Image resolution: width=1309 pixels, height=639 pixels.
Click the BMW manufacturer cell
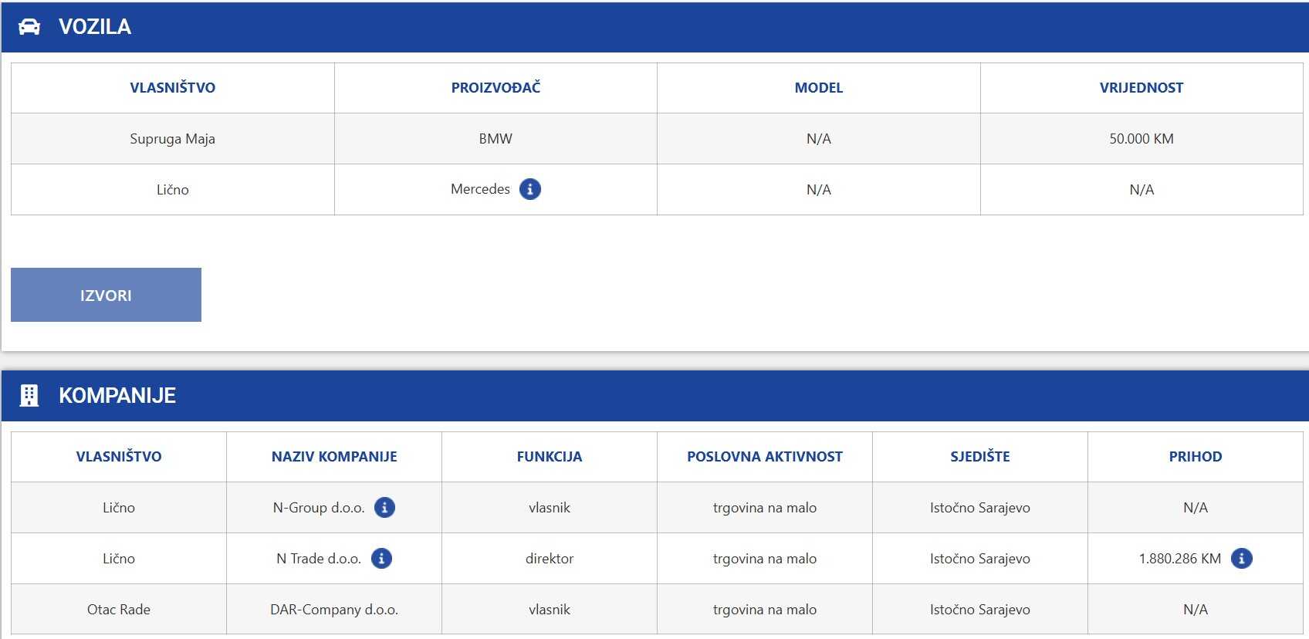click(496, 139)
